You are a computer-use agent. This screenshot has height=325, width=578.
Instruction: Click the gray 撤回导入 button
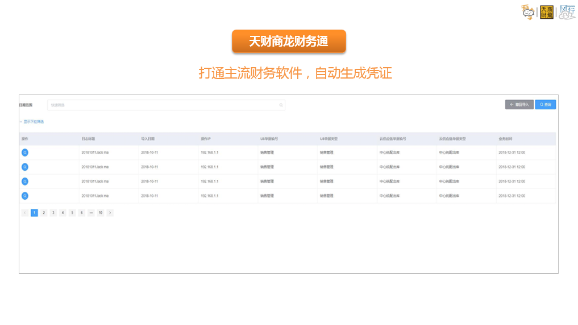pos(519,105)
